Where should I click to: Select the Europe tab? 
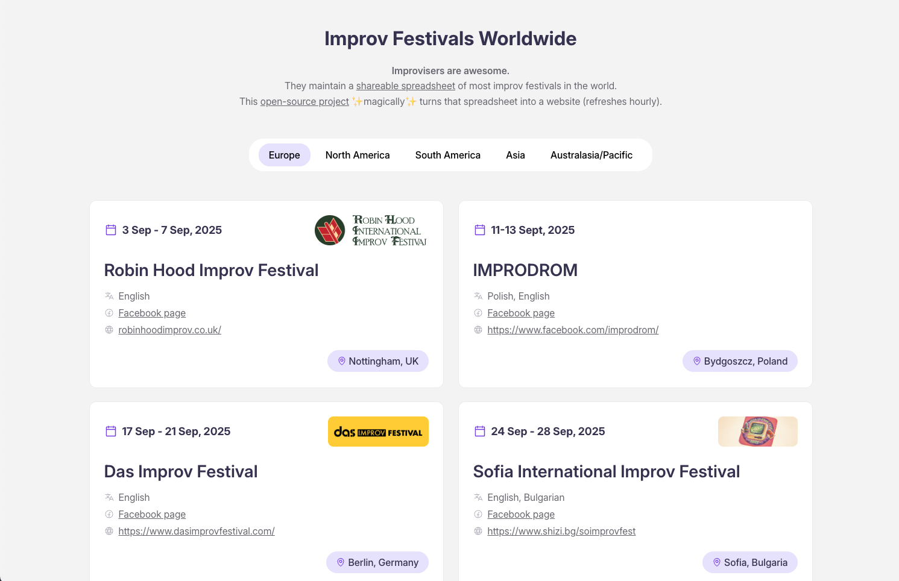coord(284,155)
